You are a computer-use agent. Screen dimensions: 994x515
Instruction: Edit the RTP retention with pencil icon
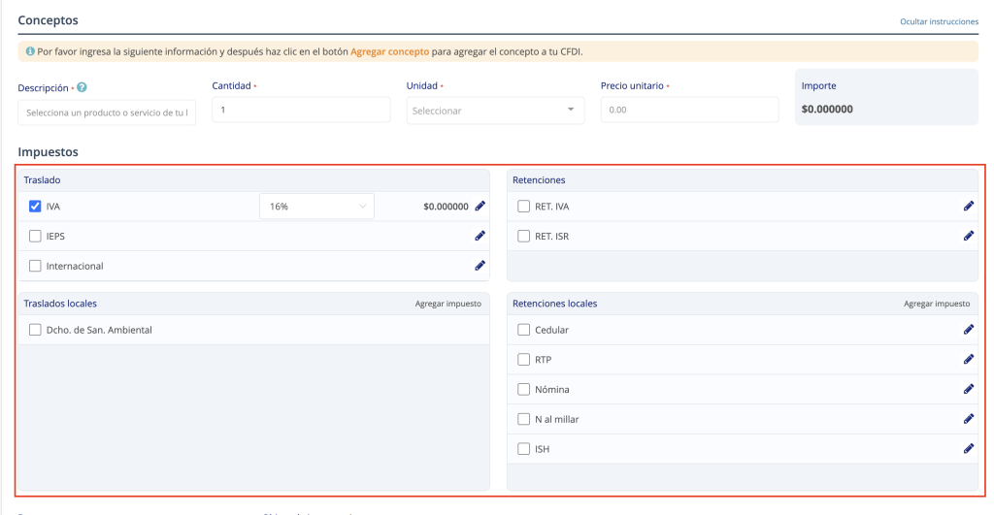(969, 359)
